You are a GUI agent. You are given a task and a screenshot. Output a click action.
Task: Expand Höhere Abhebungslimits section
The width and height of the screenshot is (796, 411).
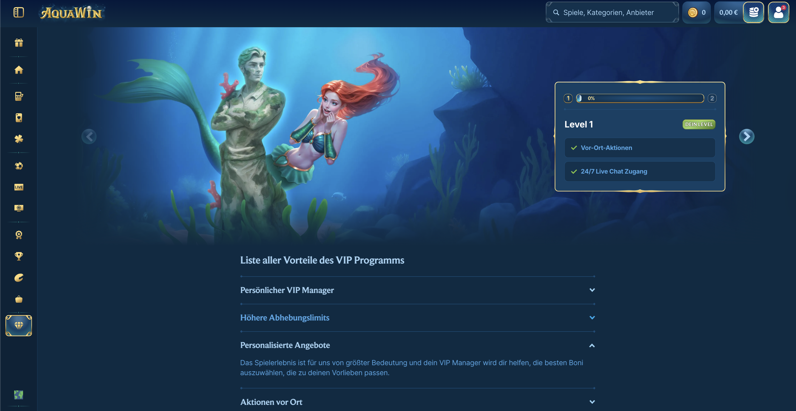coord(417,318)
